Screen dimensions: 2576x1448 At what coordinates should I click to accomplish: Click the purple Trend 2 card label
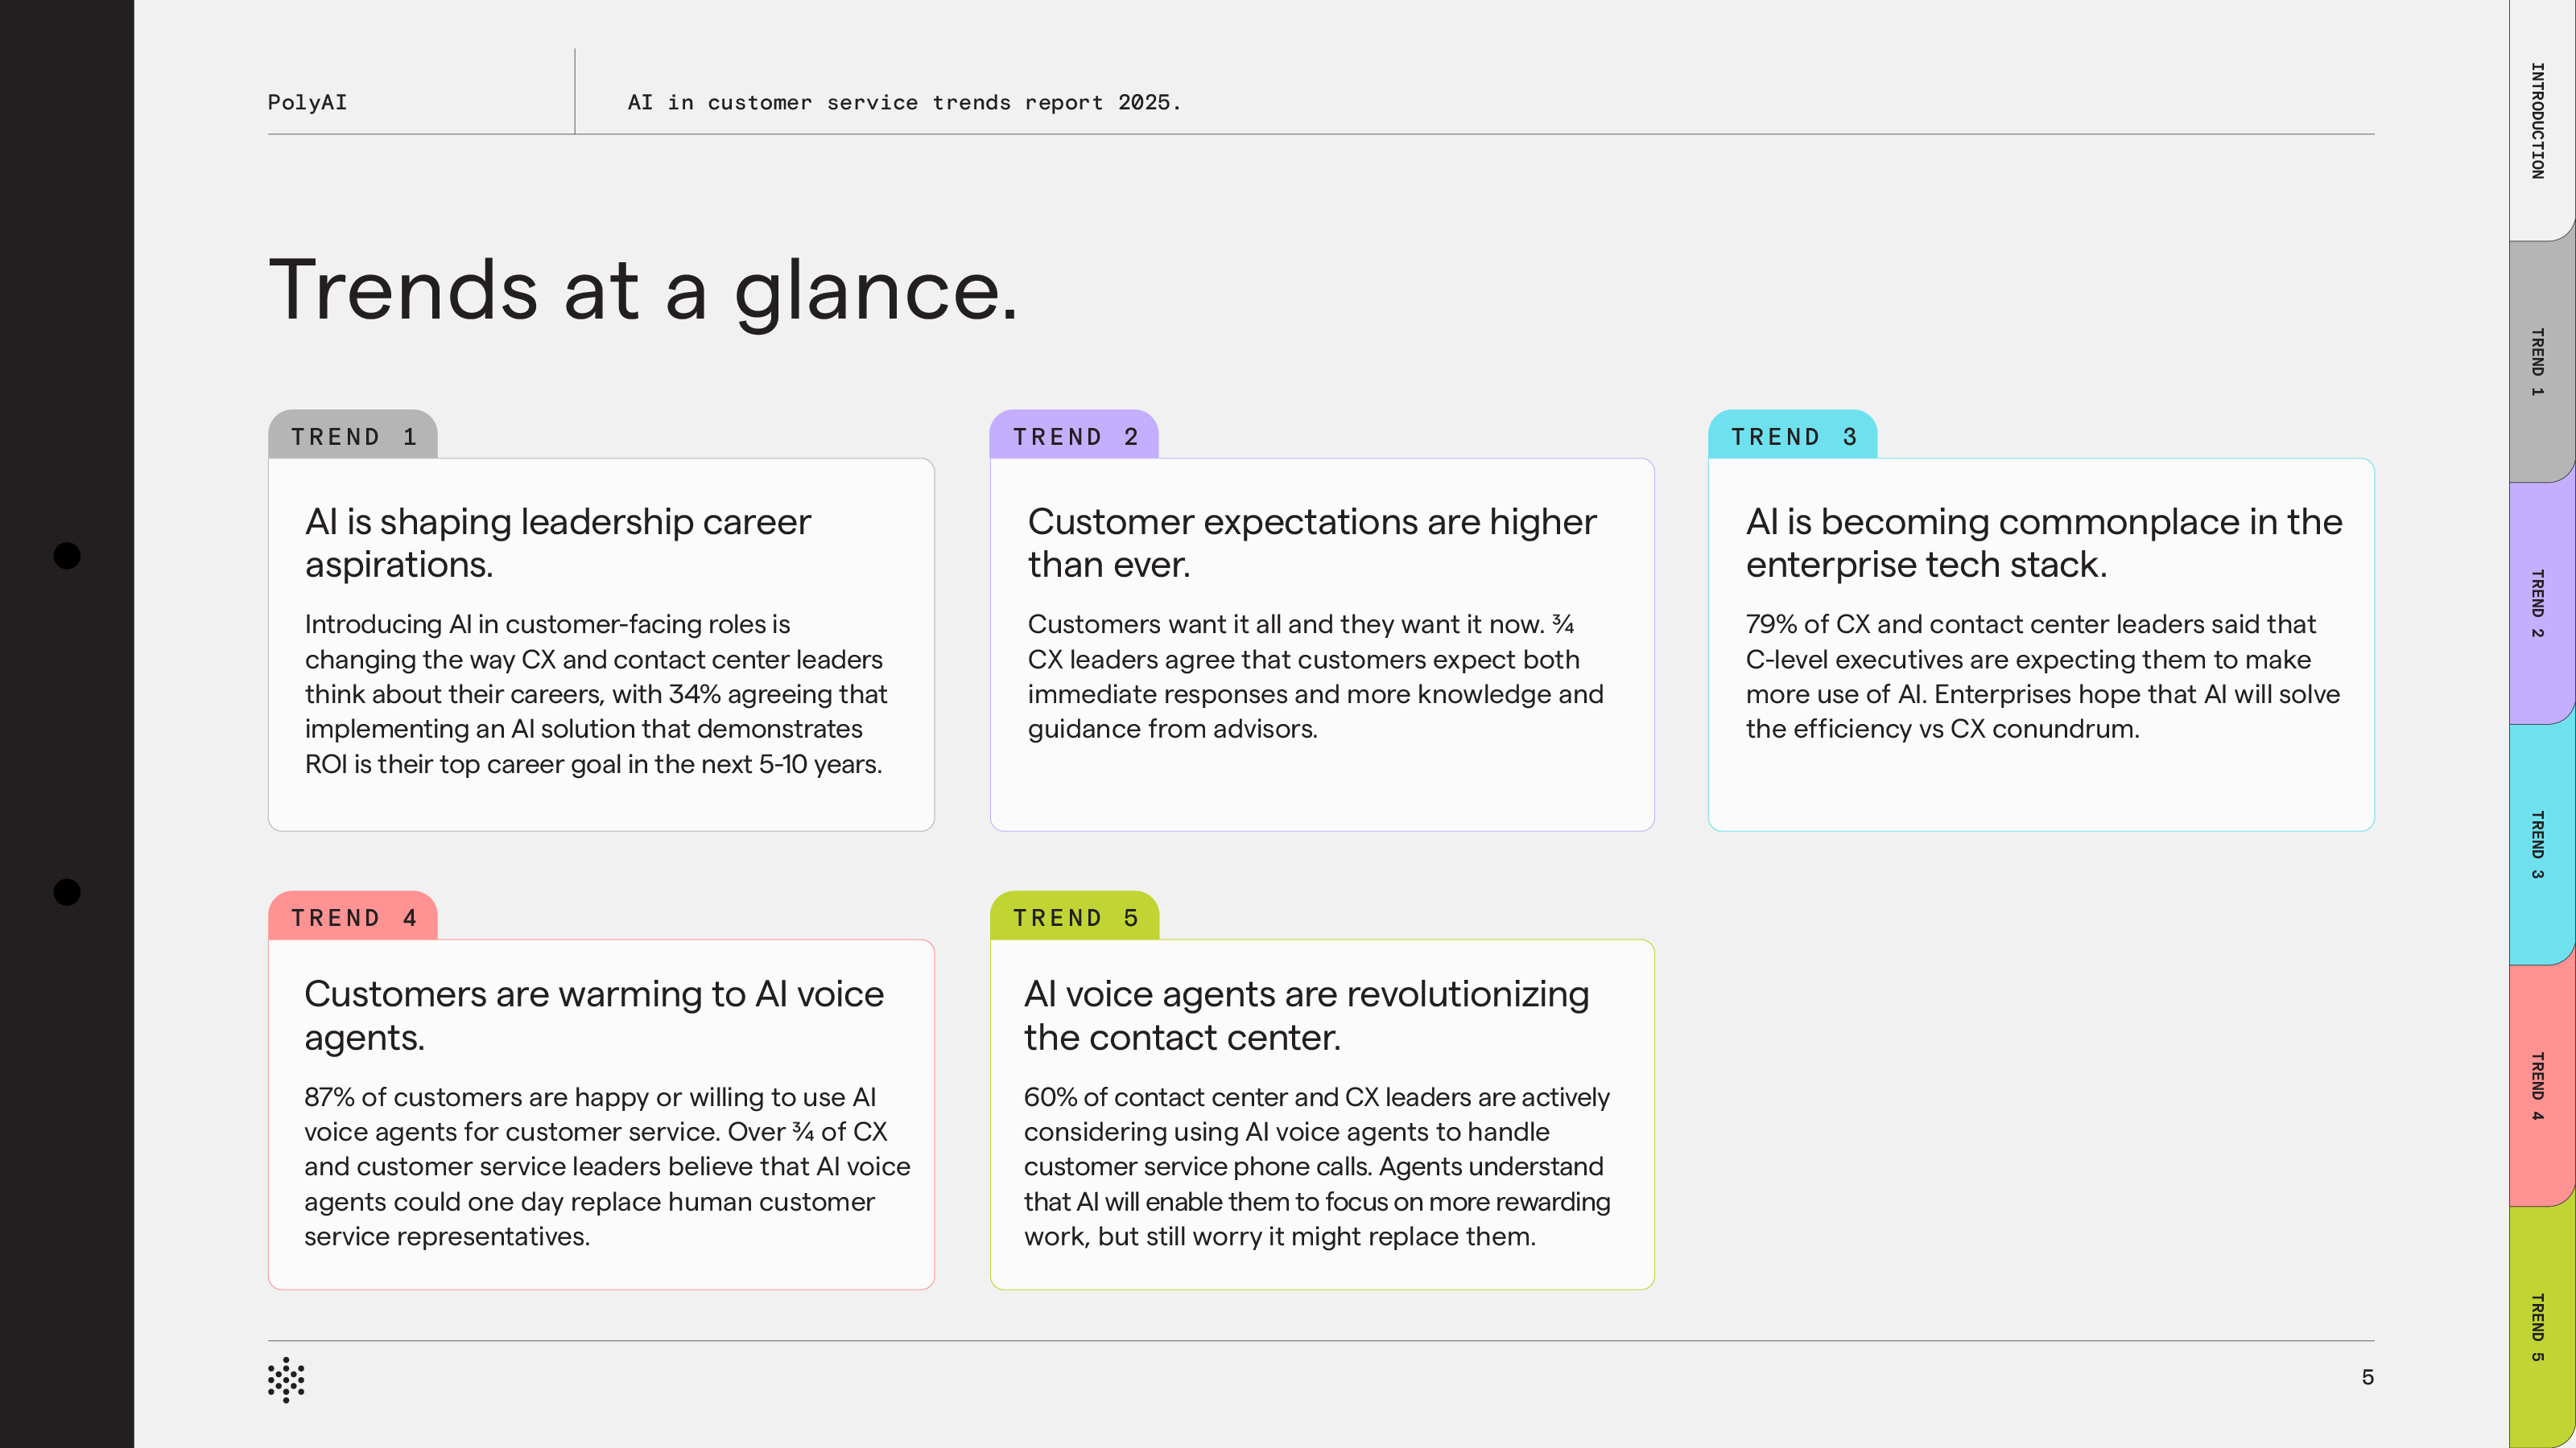(1074, 437)
